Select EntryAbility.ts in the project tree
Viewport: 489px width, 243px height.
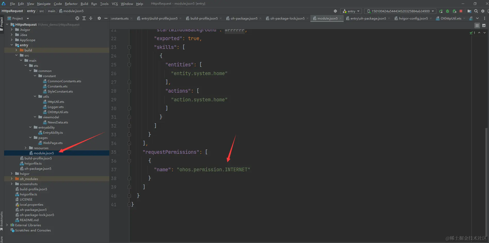53,132
